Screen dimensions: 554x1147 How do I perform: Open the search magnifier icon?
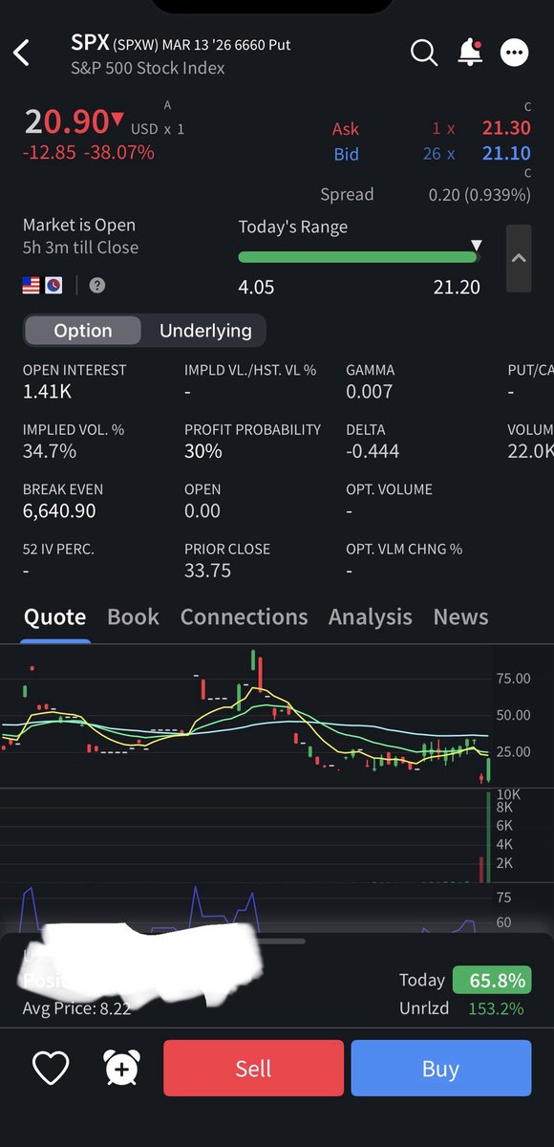pos(424,53)
